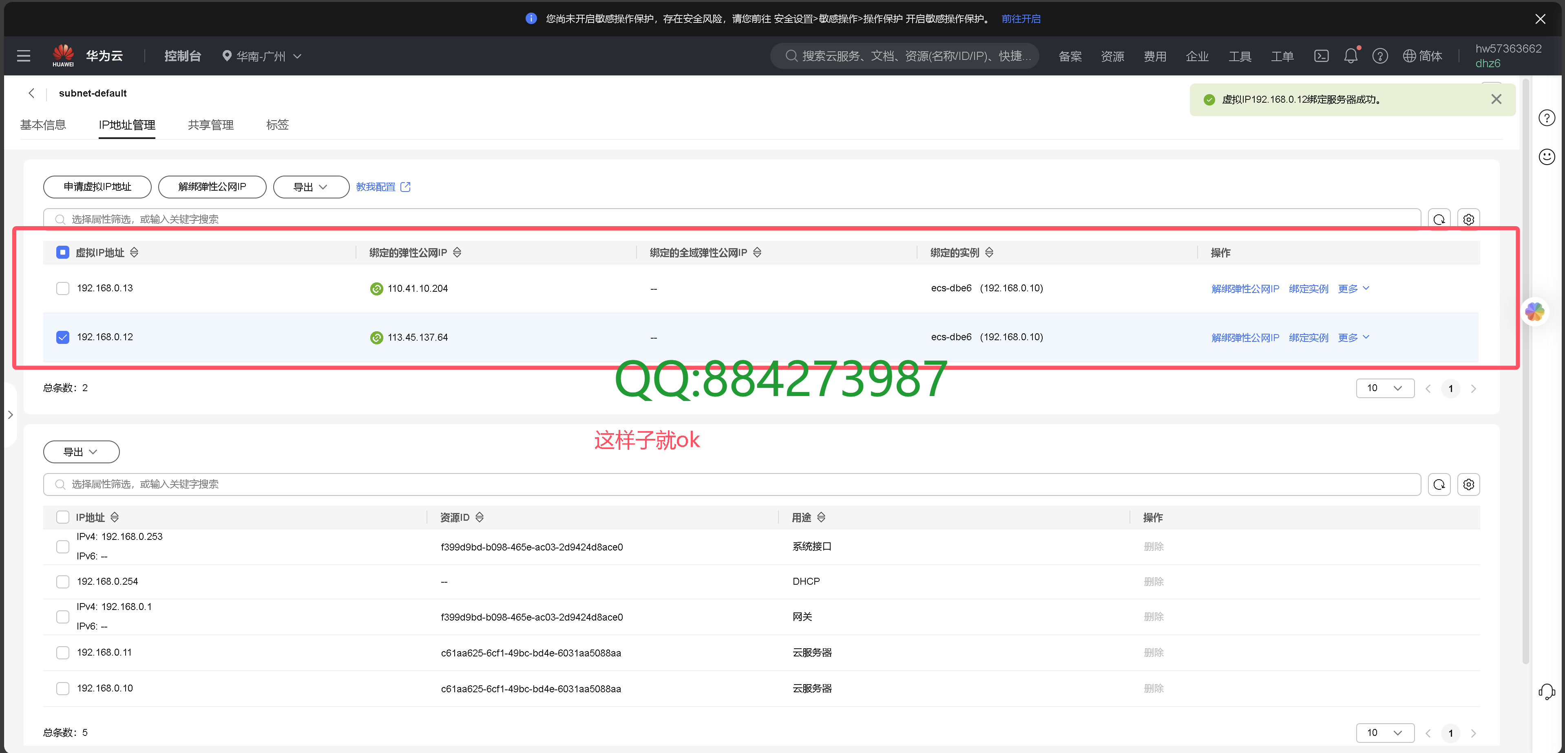Expand the collapsed left side panel arrow
The width and height of the screenshot is (1565, 753).
click(x=10, y=415)
